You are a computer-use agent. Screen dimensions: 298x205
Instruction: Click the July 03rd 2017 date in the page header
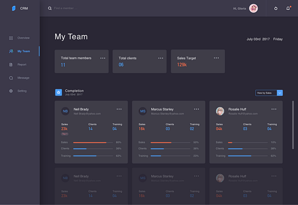pos(258,39)
